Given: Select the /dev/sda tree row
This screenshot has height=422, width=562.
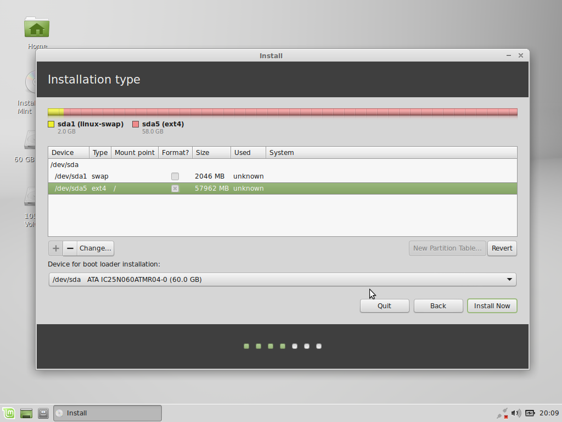Looking at the screenshot, I should click(283, 165).
